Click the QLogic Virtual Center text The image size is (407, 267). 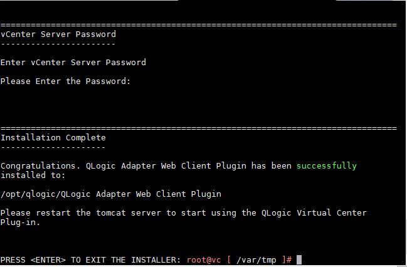[x=314, y=212]
